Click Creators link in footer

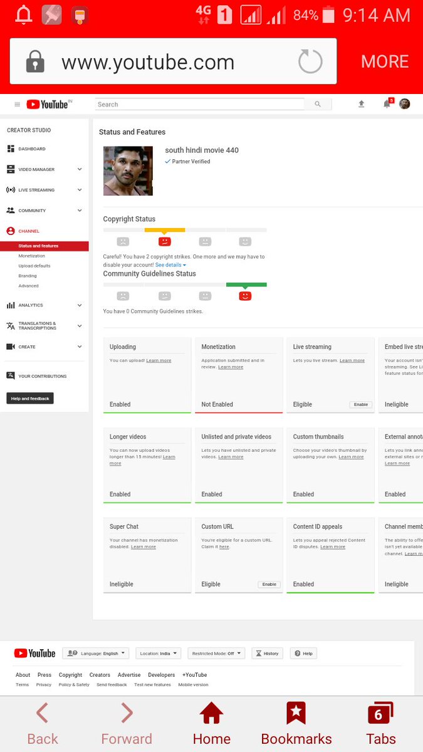[x=100, y=675]
